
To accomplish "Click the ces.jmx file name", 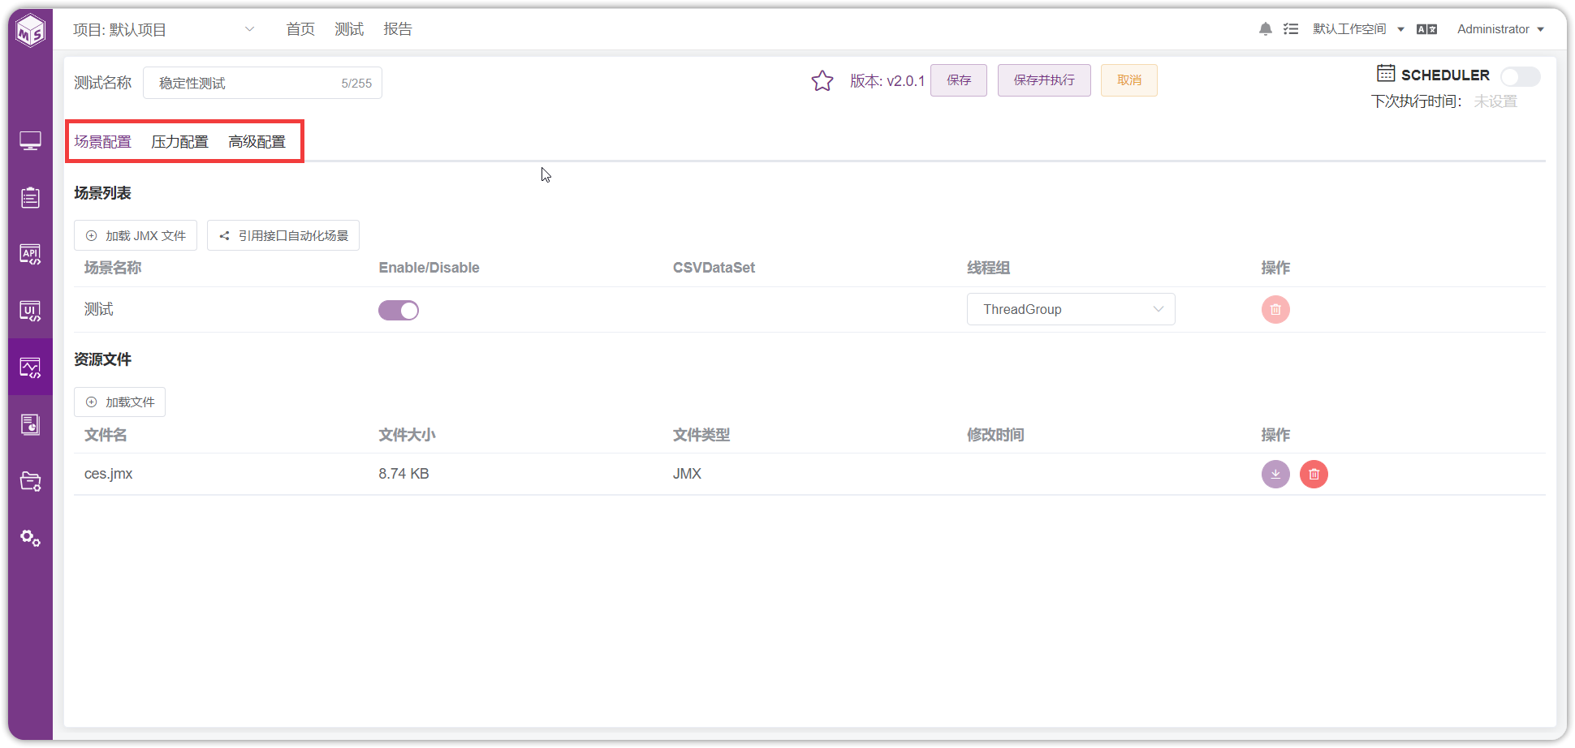I will click(109, 474).
